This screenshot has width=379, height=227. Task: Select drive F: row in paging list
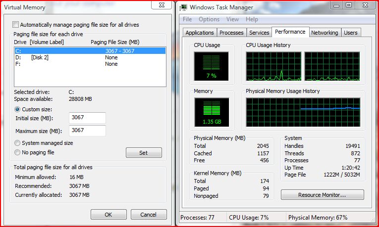(90, 64)
